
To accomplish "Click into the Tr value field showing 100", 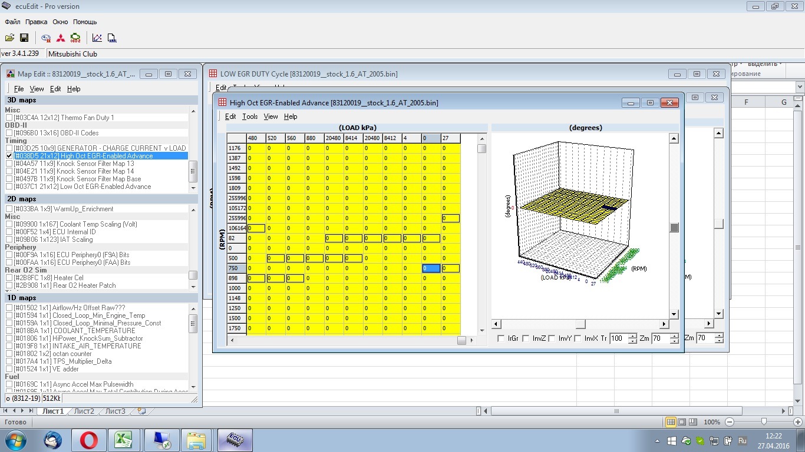I will [x=618, y=338].
